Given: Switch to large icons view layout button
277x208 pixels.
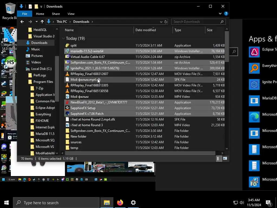Looking at the screenshot, I should pyautogui.click(x=225, y=158).
